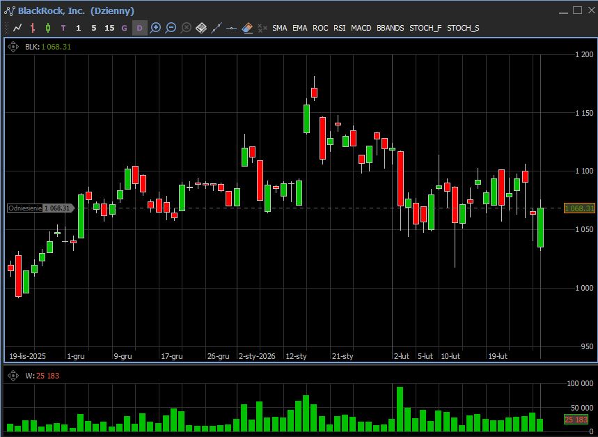Switch to line chart type

click(17, 28)
